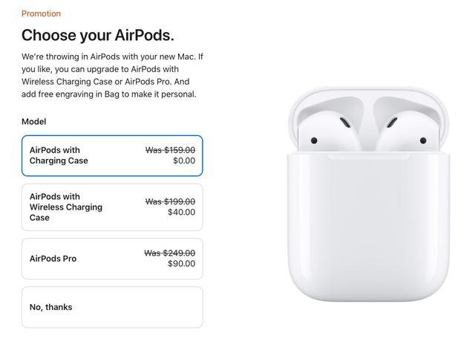Pick the No, thanks option
Screen dimensions: 475x339
coord(112,307)
